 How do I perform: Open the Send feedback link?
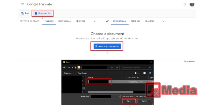coord(190,61)
